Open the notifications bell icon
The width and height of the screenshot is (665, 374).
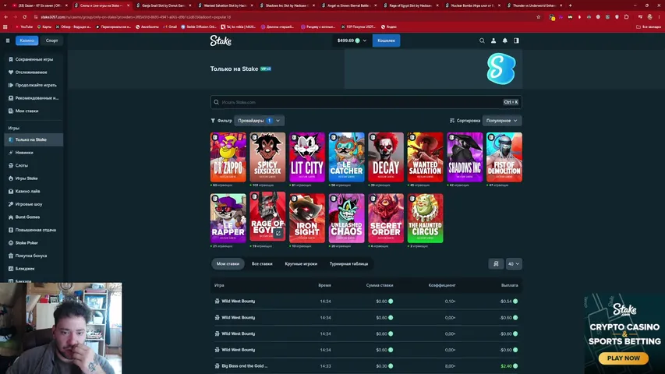coord(504,41)
